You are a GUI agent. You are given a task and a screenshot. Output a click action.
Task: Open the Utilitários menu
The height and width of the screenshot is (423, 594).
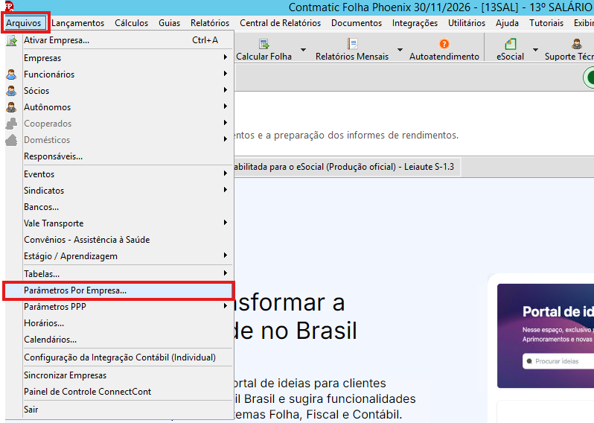[x=467, y=23]
